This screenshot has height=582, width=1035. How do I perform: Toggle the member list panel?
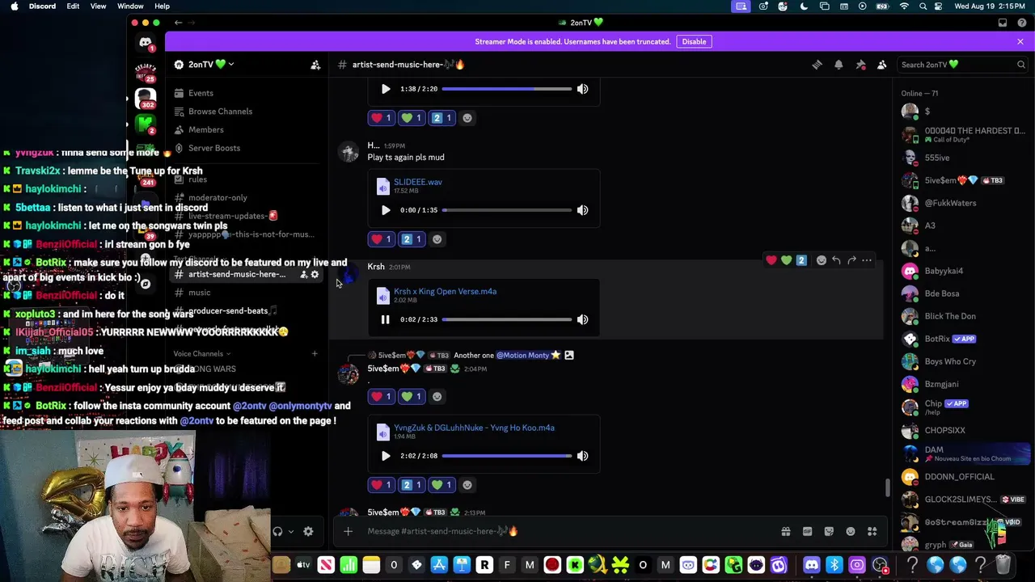[882, 65]
